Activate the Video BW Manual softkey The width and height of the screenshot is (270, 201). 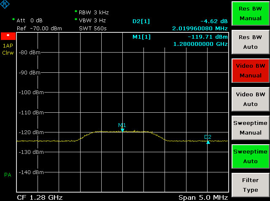[251, 71]
